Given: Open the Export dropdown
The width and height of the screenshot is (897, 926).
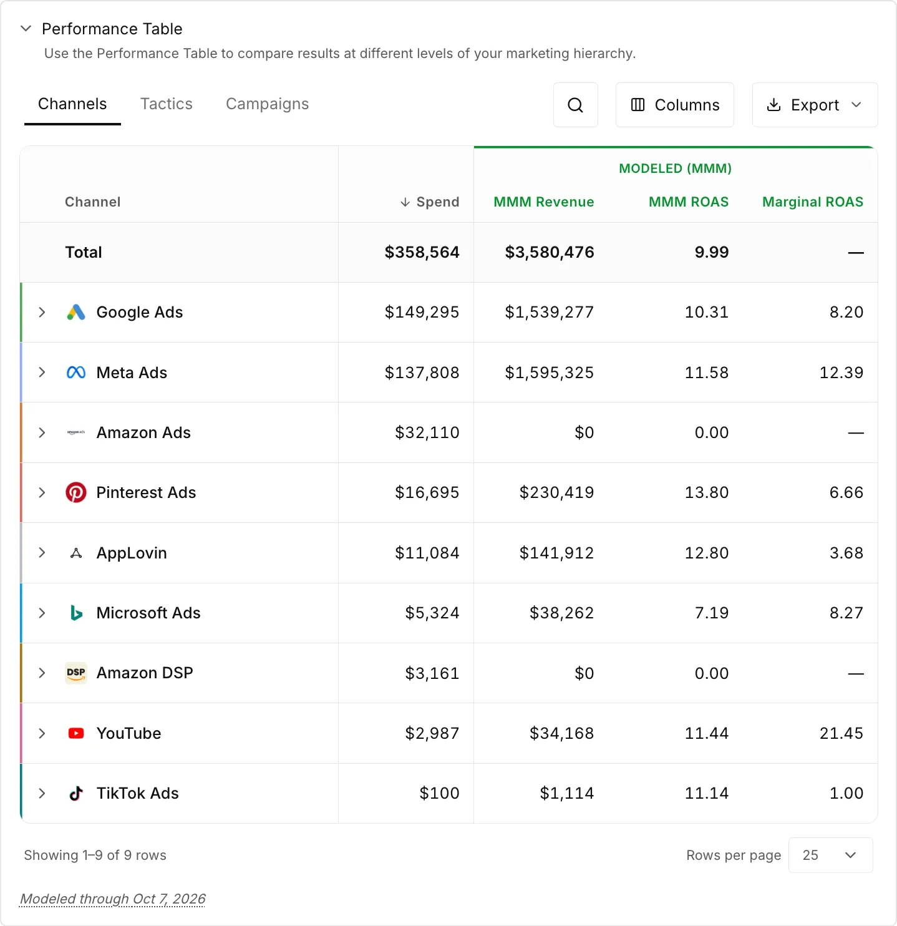Looking at the screenshot, I should 815,105.
